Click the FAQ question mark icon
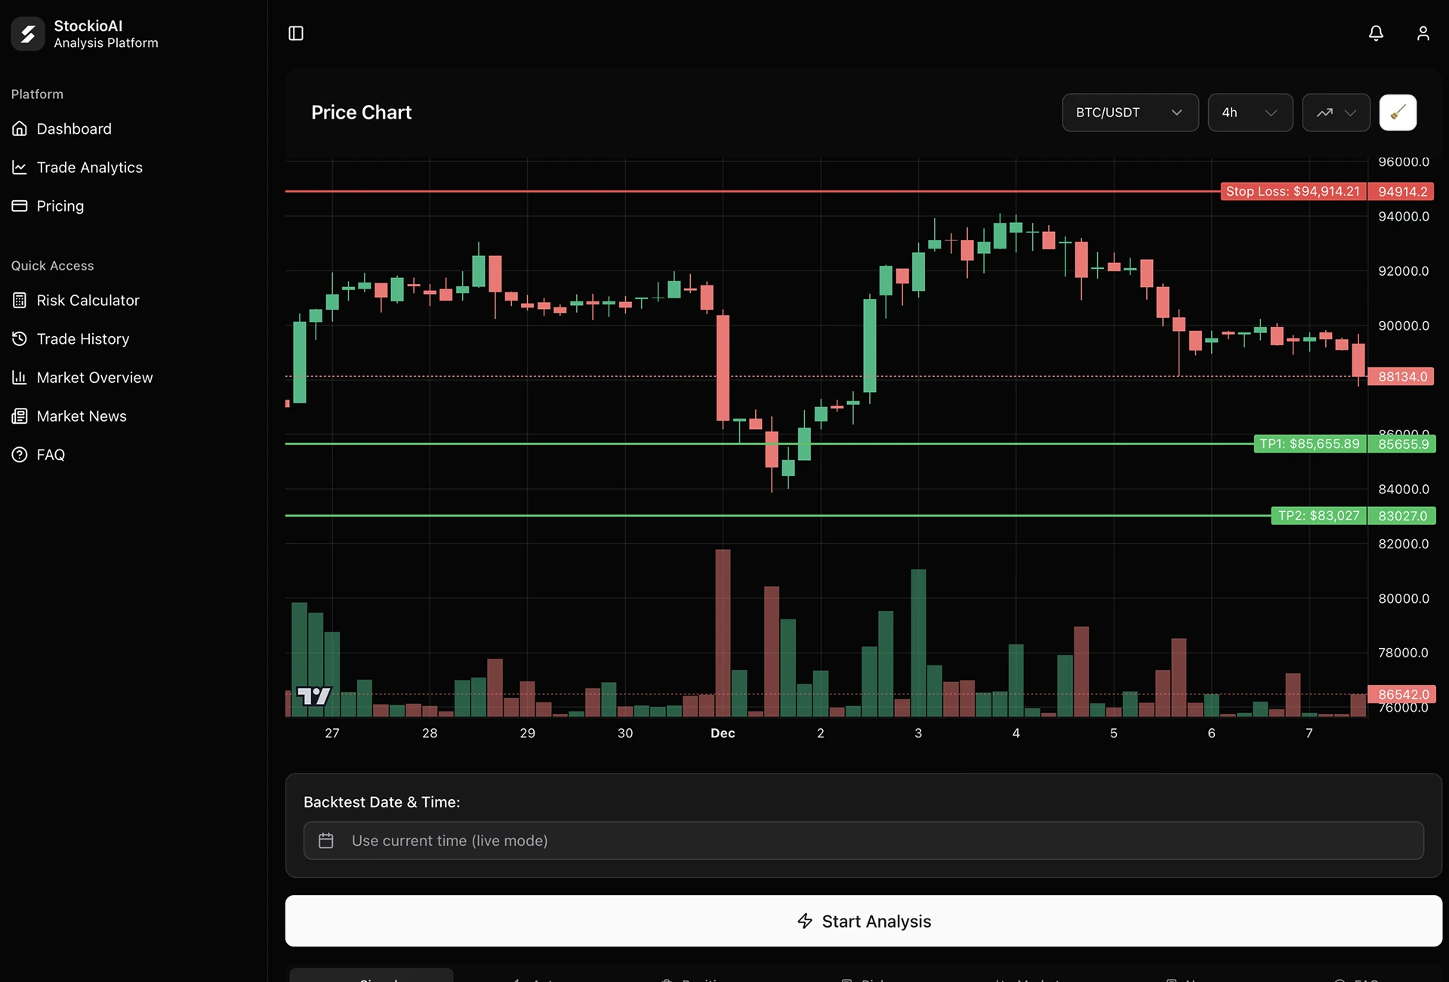 point(19,454)
